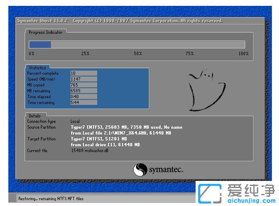Click target line 'Type:7 [NTFS], 51201 MB'
The image size is (279, 206).
coord(99,139)
